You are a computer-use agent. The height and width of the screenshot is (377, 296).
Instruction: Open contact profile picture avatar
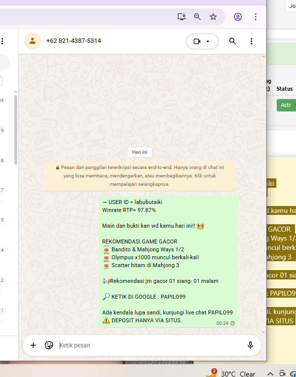click(33, 41)
